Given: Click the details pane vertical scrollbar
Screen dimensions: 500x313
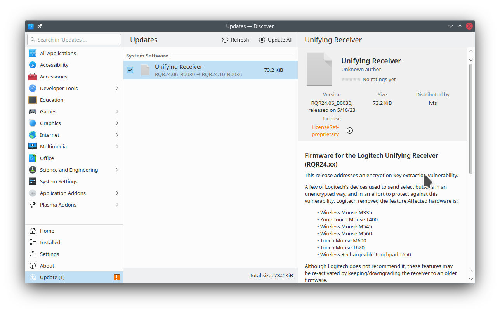Looking at the screenshot, I should [471, 119].
